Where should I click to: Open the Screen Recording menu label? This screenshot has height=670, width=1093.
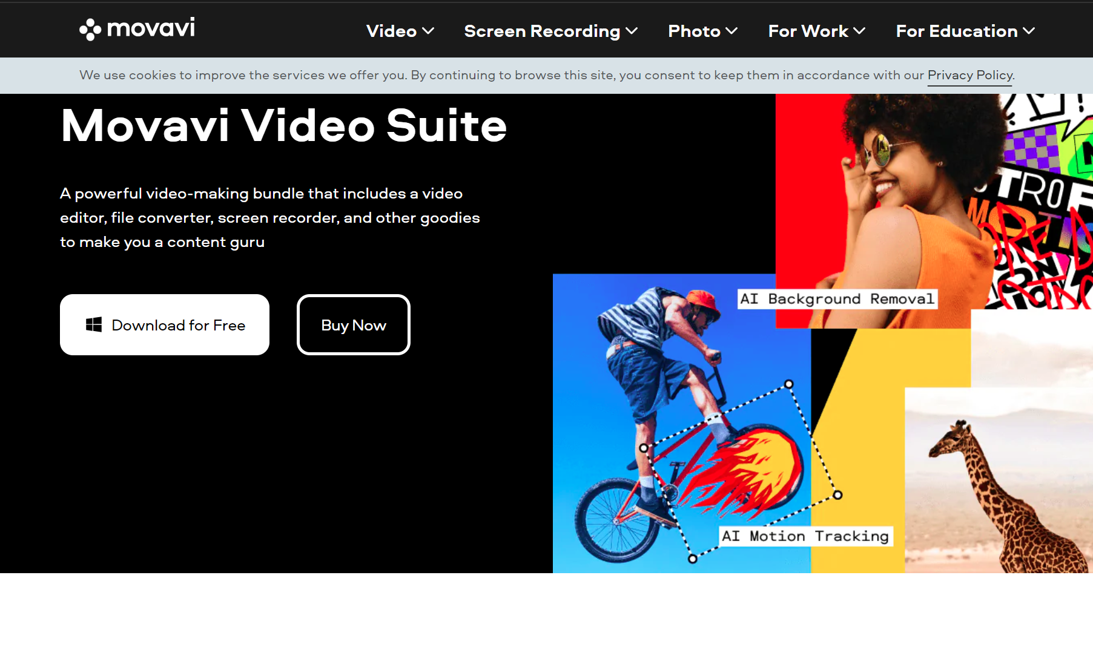pyautogui.click(x=542, y=31)
